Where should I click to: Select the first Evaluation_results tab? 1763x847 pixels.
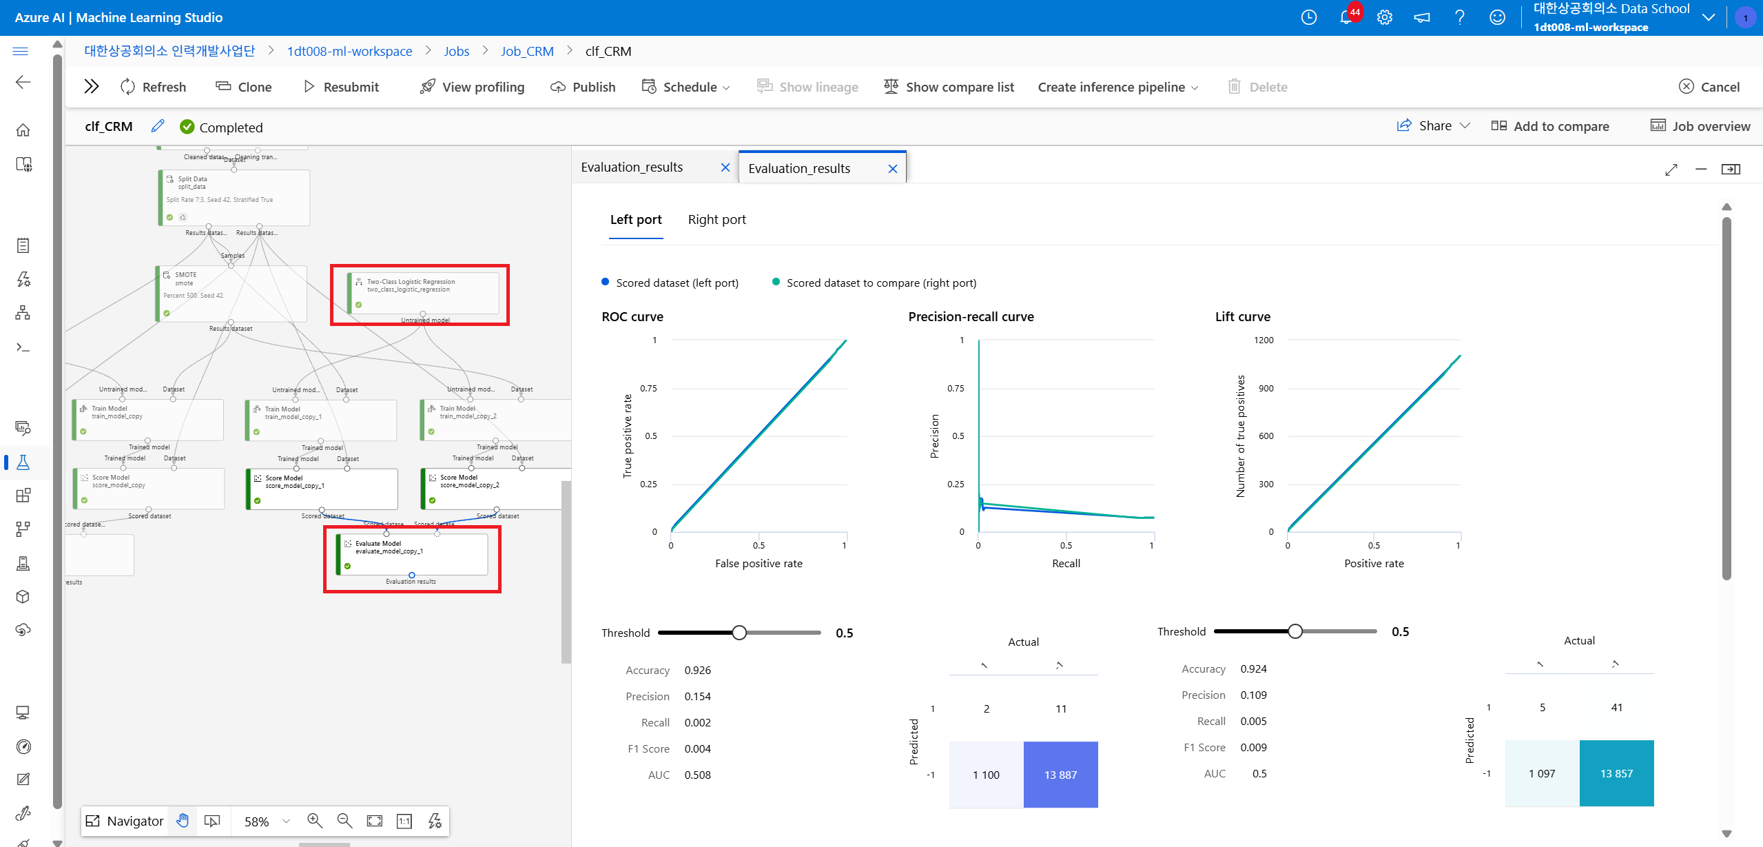(x=632, y=167)
